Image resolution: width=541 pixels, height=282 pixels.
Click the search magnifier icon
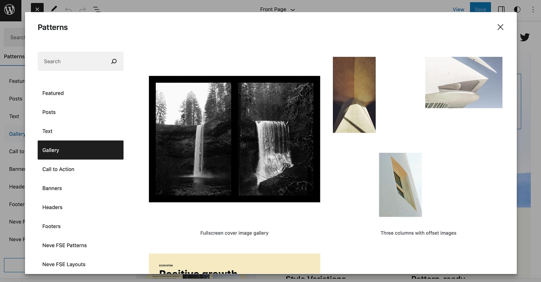click(114, 61)
